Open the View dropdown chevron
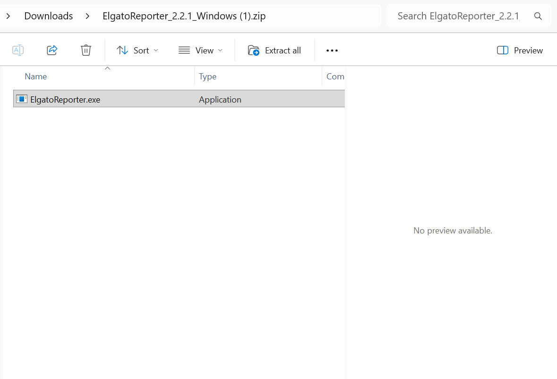Screen dimensions: 557x379 [x=220, y=50]
